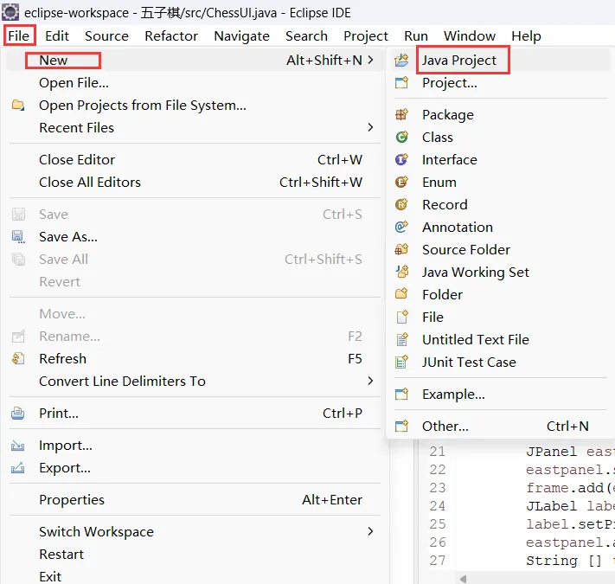The image size is (615, 584).
Task: Click code line 27 starting with String
Action: pyautogui.click(x=570, y=561)
